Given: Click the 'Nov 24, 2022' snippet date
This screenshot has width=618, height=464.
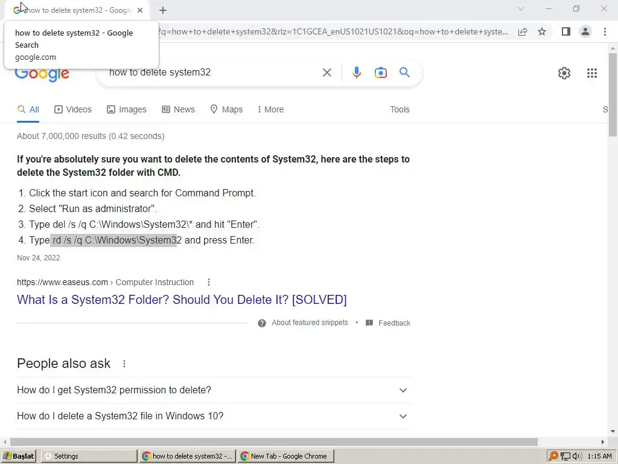Looking at the screenshot, I should 38,257.
